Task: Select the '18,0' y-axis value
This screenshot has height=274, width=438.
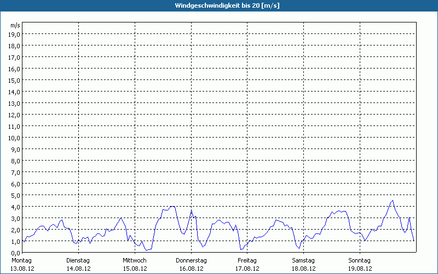Action: pyautogui.click(x=14, y=46)
